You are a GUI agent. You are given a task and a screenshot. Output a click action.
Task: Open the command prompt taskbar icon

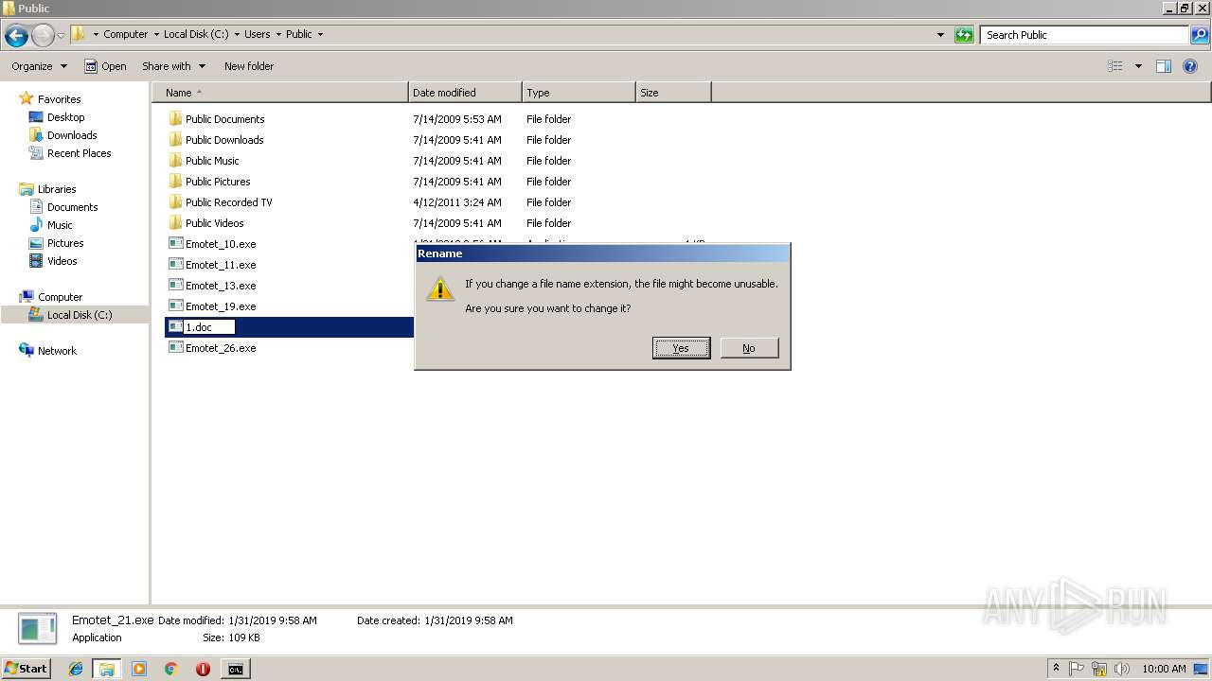coord(235,669)
